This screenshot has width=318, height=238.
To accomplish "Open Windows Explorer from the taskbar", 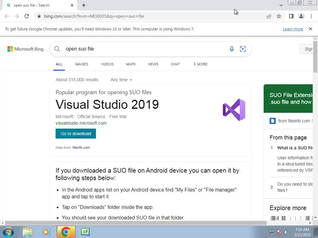I will click(28, 232).
